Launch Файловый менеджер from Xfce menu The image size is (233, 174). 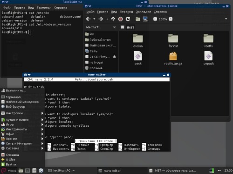pyautogui.click(x=22, y=102)
